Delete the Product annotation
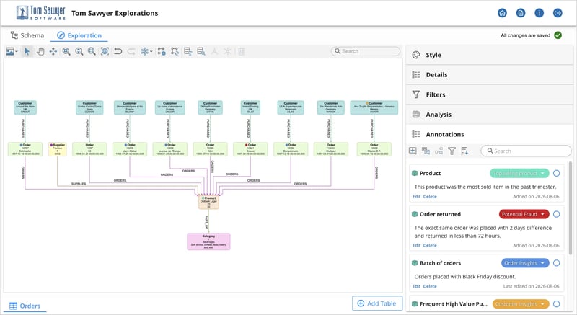Screen dimensions: 577x315 tap(430, 197)
